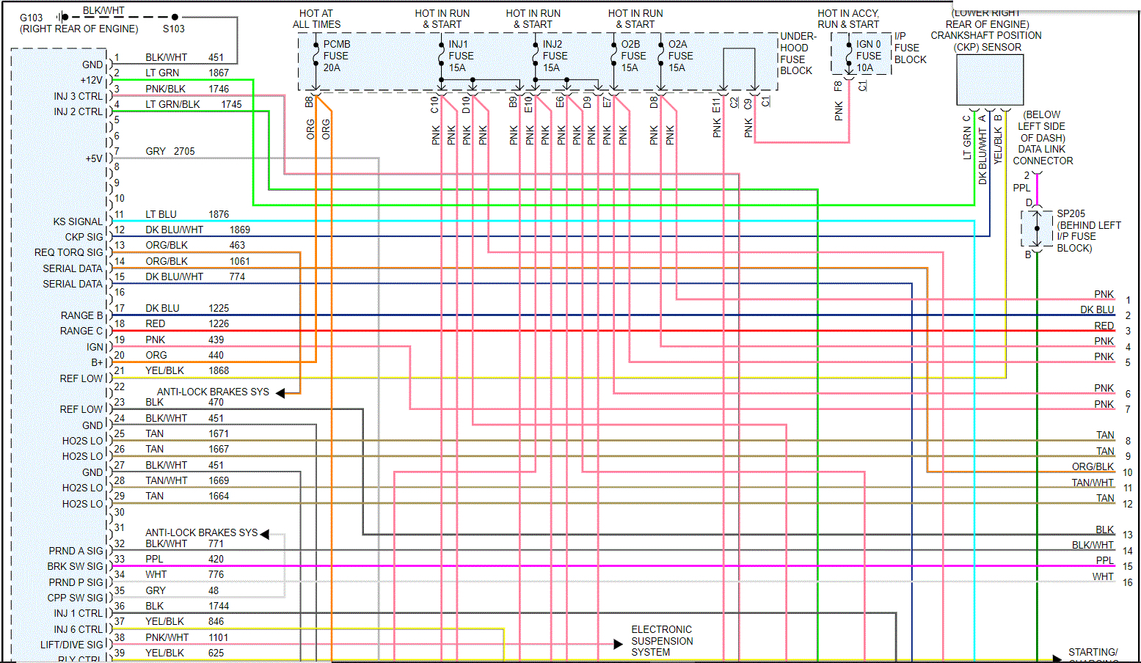Image resolution: width=1141 pixels, height=663 pixels.
Task: Select the PNK/BLK 1746 wire label
Action: (x=187, y=89)
